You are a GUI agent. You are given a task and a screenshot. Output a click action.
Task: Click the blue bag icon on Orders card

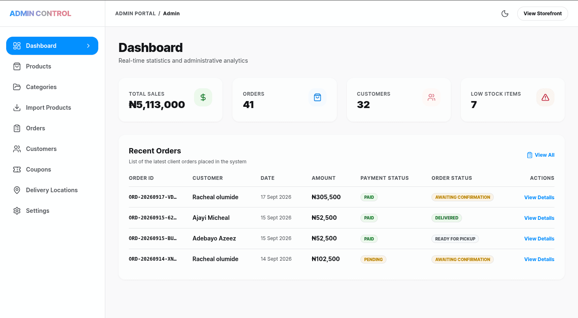317,97
